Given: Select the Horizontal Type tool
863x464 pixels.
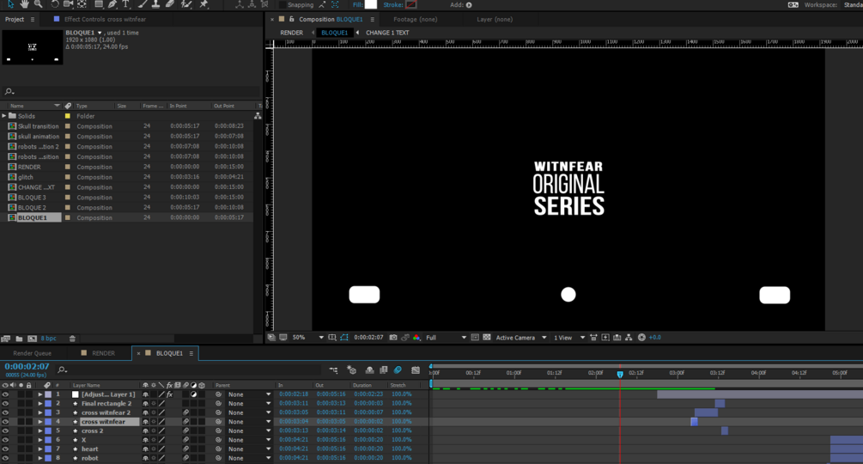Looking at the screenshot, I should click(126, 3).
